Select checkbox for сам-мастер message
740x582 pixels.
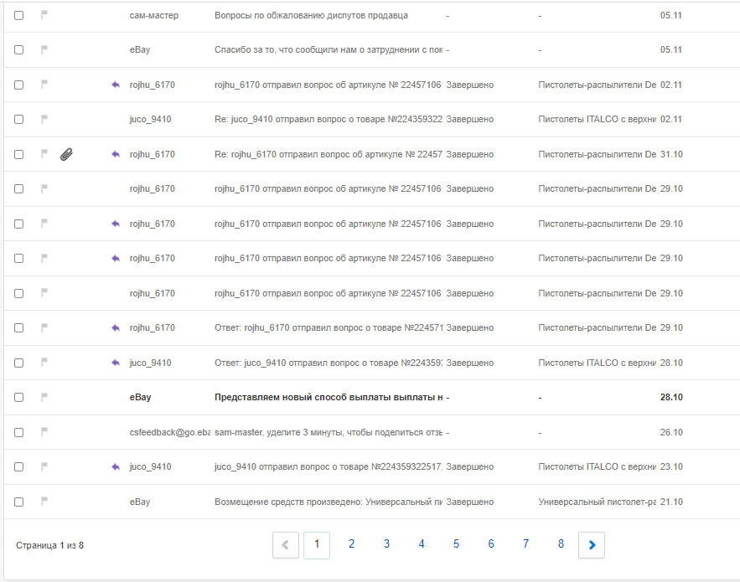click(x=19, y=15)
